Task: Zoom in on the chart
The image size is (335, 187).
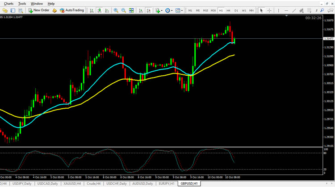Action: coord(116,10)
